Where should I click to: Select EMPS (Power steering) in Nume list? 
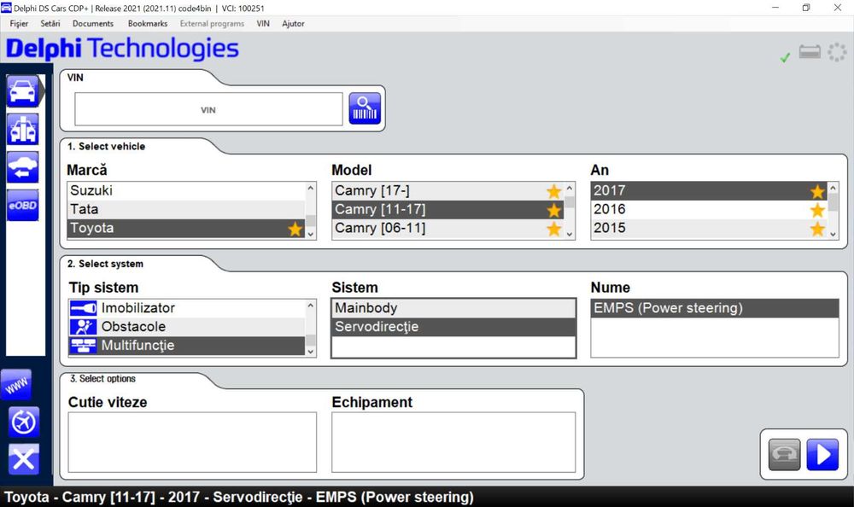[715, 308]
